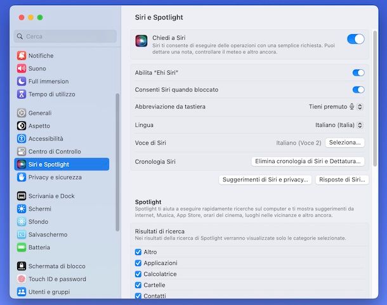Click the Salvaschermo icon
Viewport: 387px width, 305px height.
coord(22,235)
